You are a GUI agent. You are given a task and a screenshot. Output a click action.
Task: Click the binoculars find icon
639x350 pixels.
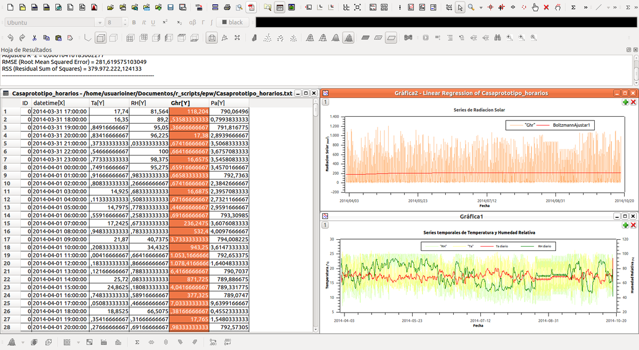point(497,38)
